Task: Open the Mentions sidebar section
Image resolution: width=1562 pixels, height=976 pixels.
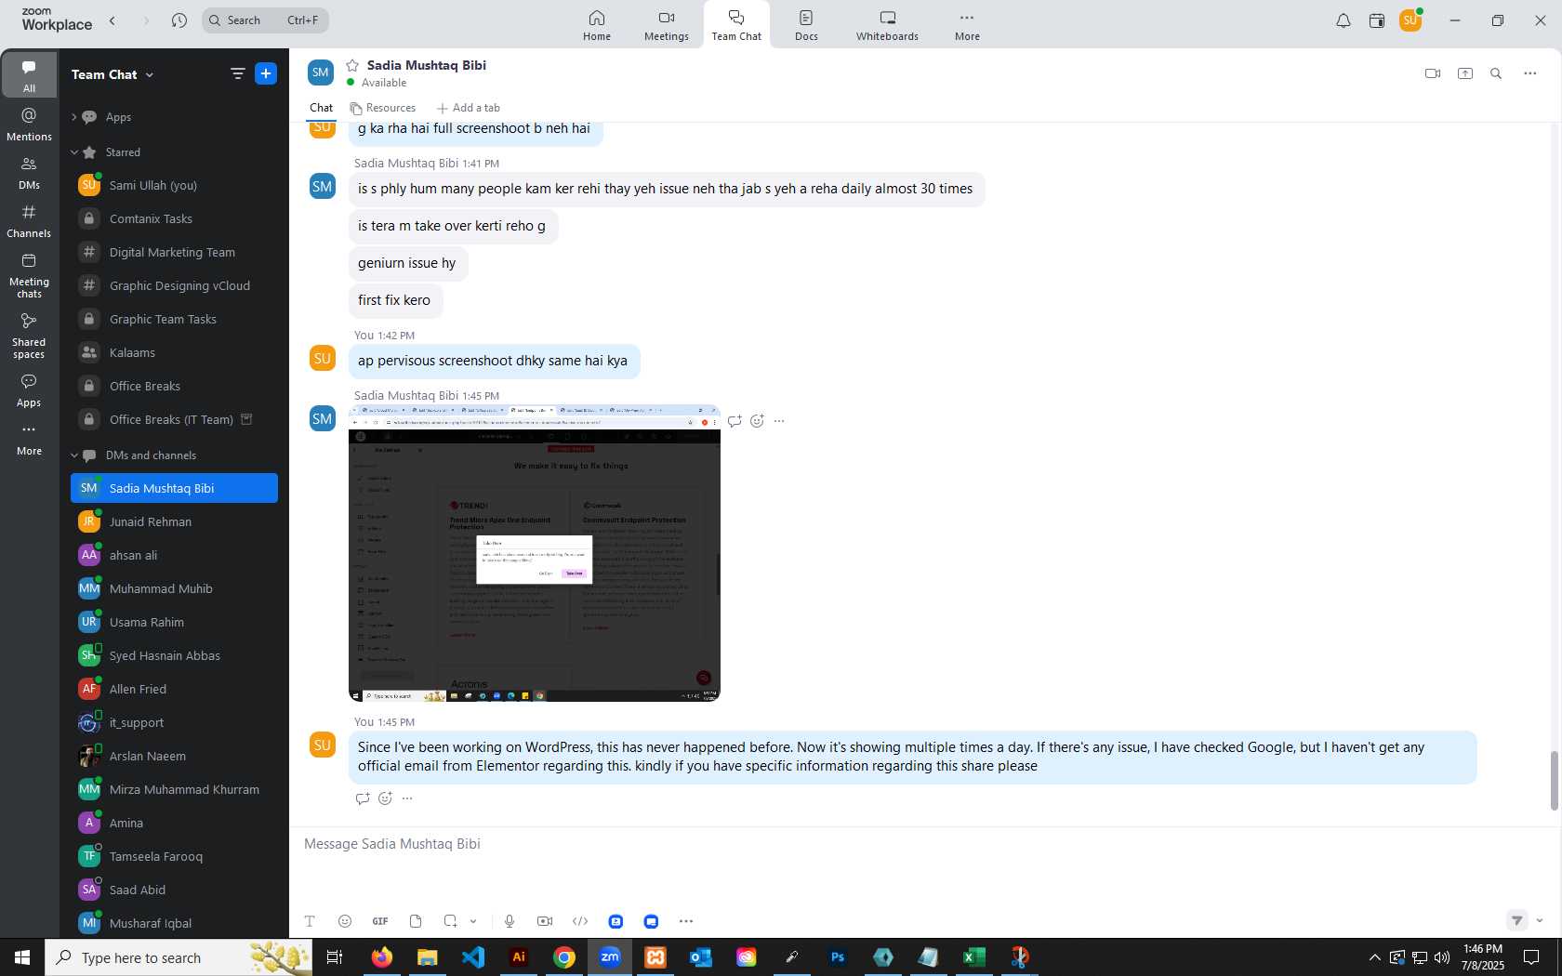Action: [29, 125]
